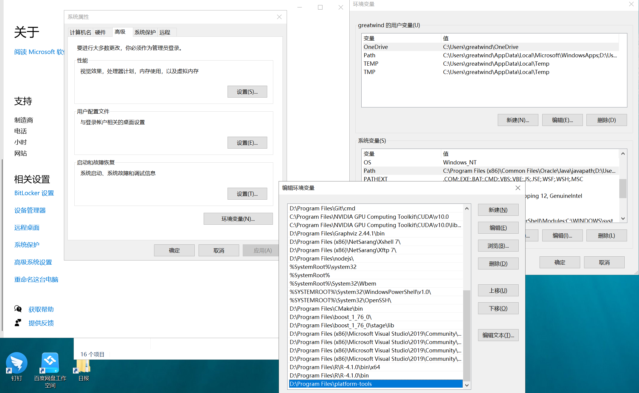
Task: Click the 获取帮助 link
Action: tap(41, 309)
